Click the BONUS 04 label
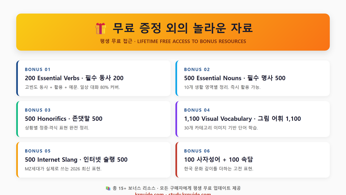This screenshot has height=195, width=346. point(197,110)
